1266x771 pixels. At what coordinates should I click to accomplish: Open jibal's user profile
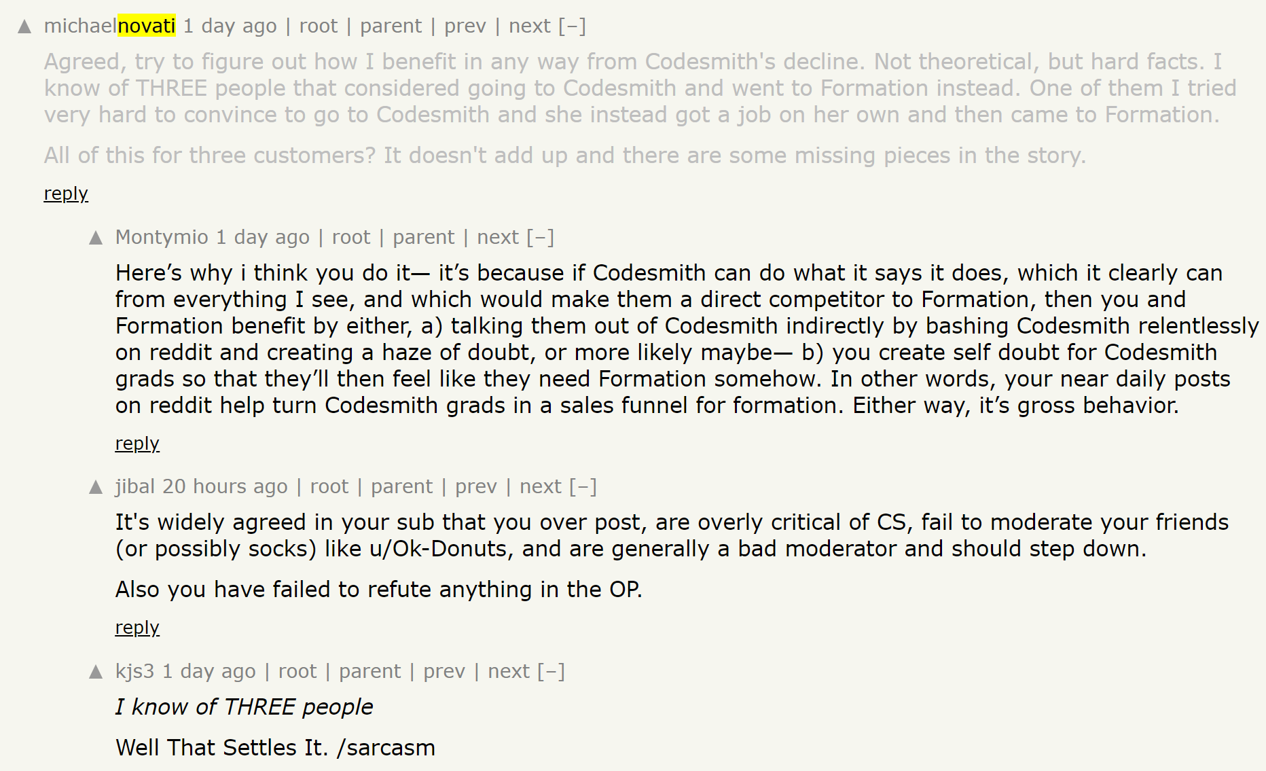(x=135, y=486)
